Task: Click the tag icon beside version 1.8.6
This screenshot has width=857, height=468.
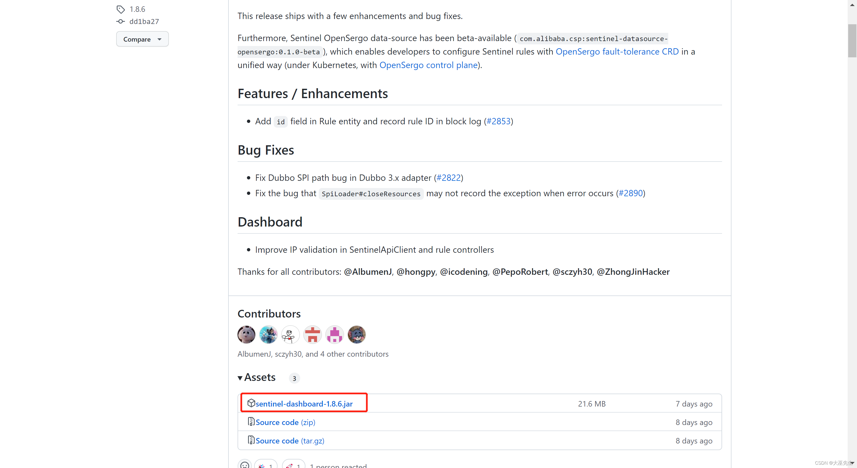Action: click(120, 9)
